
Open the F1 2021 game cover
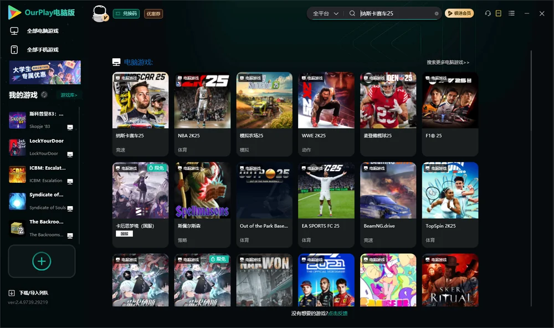pyautogui.click(x=326, y=280)
